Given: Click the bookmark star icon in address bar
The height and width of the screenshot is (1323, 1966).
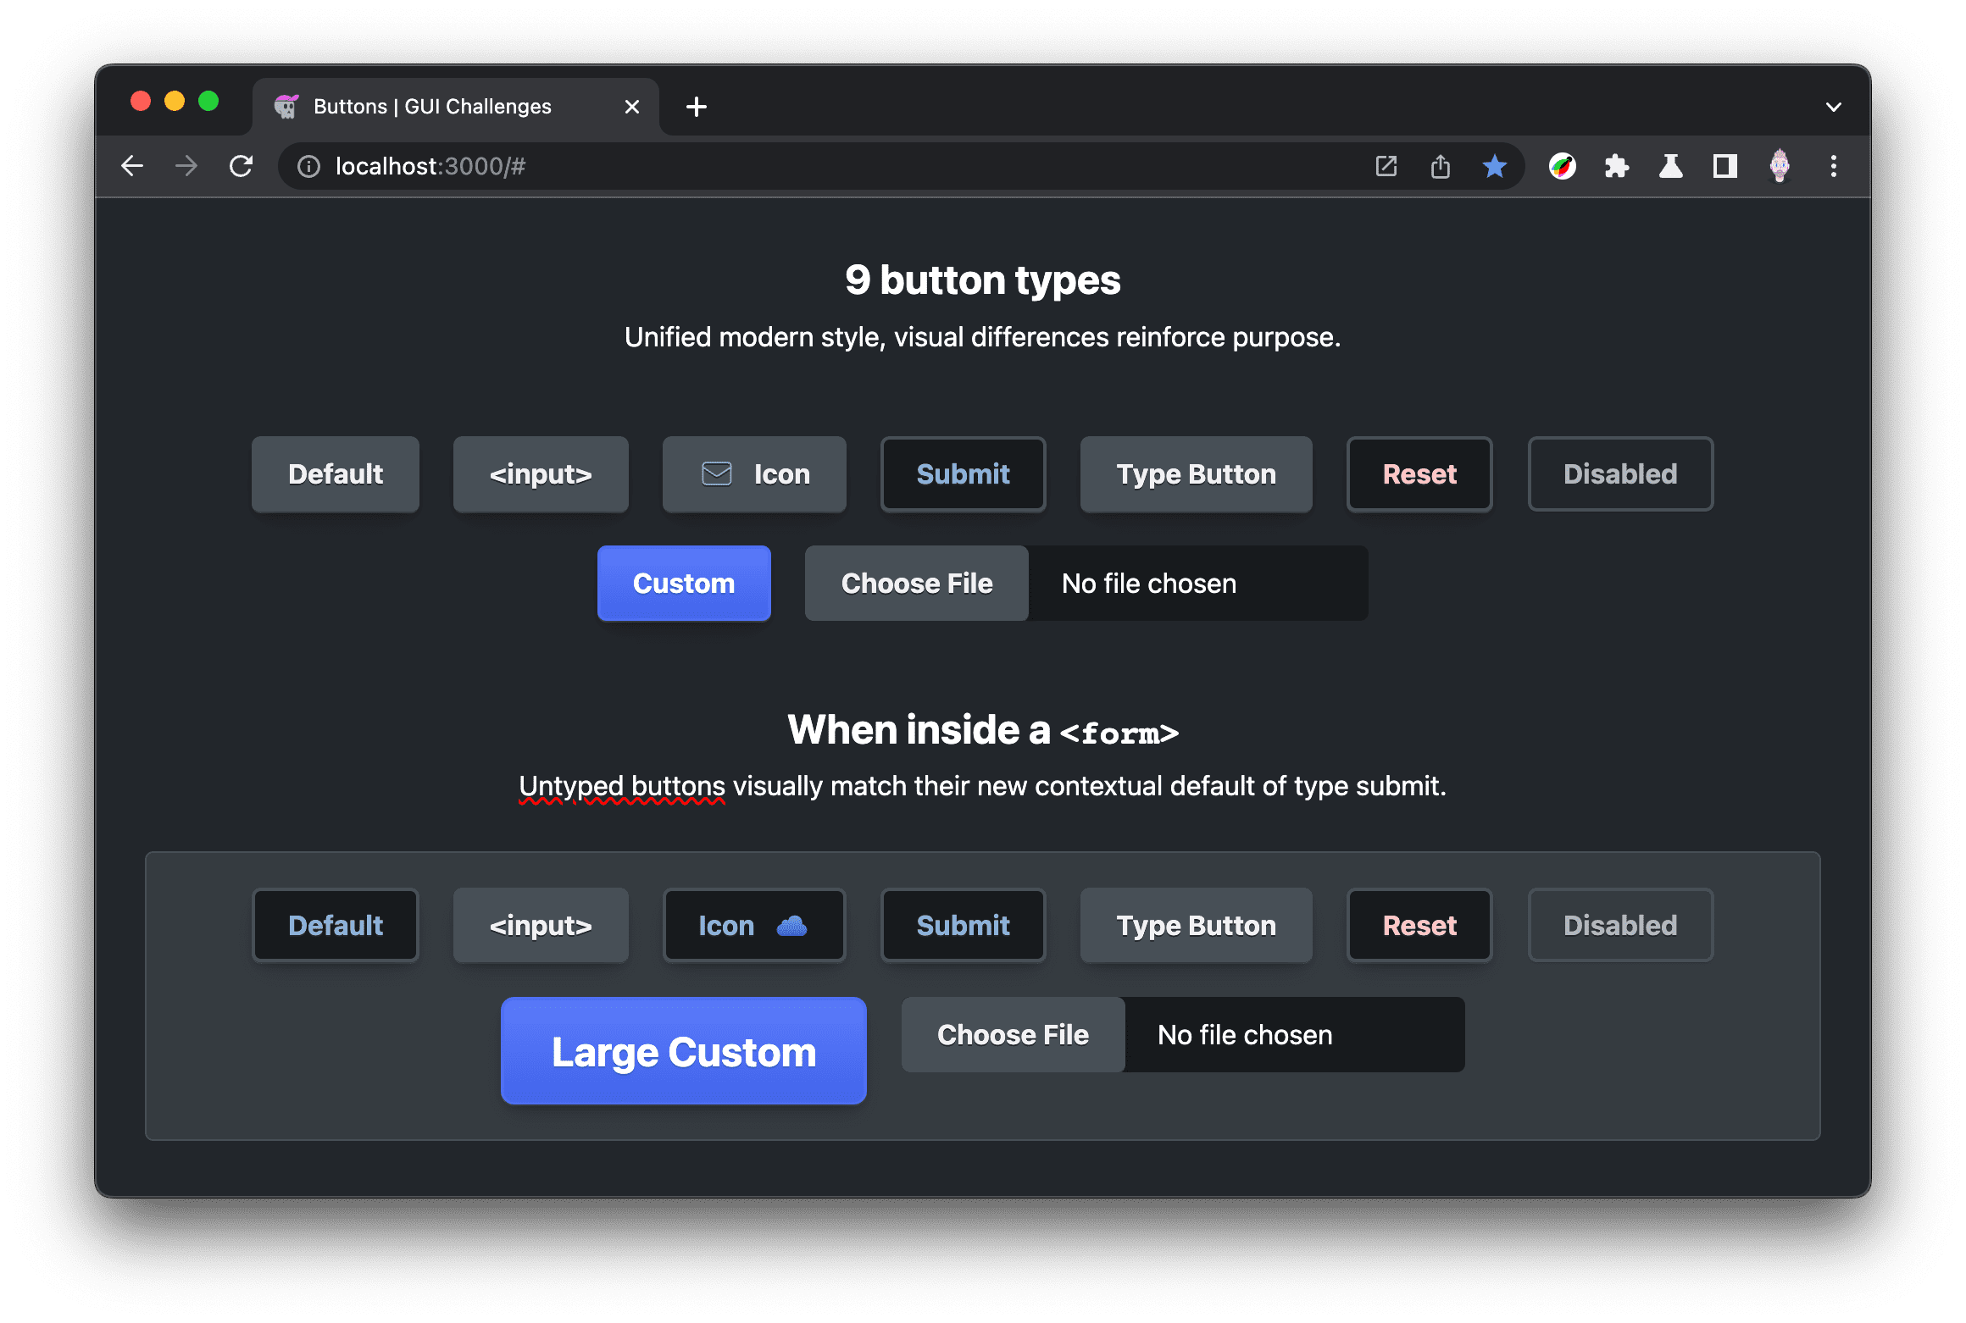Looking at the screenshot, I should [1495, 164].
